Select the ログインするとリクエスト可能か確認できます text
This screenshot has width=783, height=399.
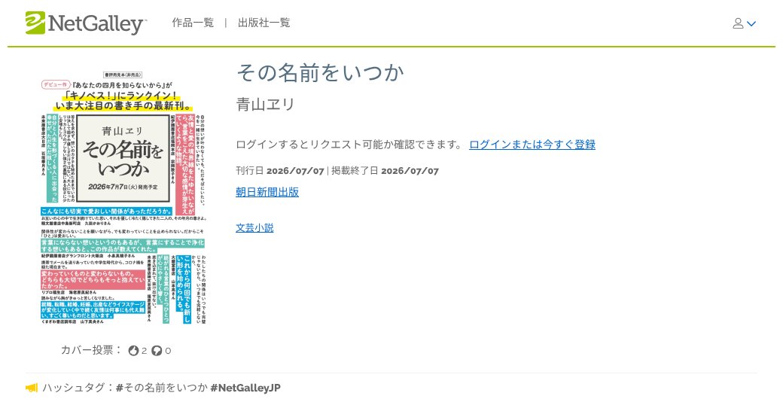349,145
